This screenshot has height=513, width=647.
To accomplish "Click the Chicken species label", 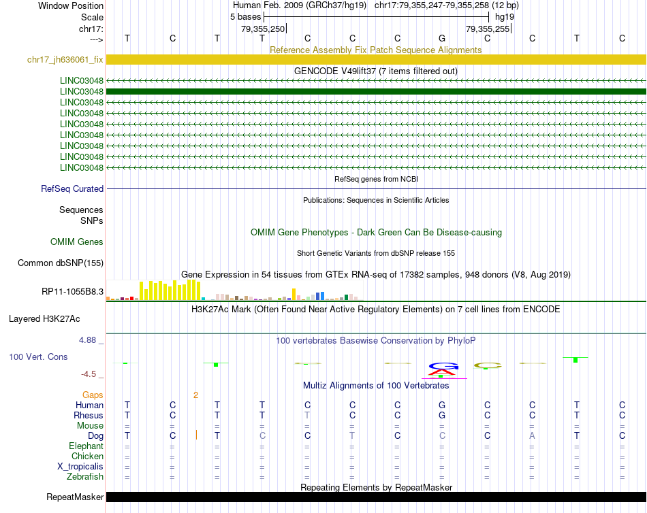I will [87, 456].
